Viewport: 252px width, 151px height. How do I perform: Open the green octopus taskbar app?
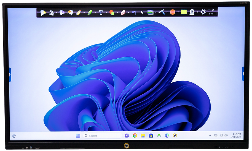159,136
